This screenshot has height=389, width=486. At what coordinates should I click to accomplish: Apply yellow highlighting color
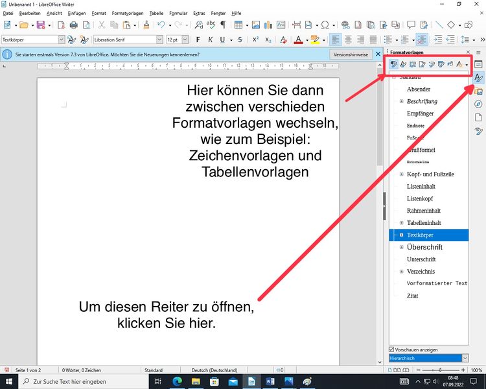tap(315, 40)
